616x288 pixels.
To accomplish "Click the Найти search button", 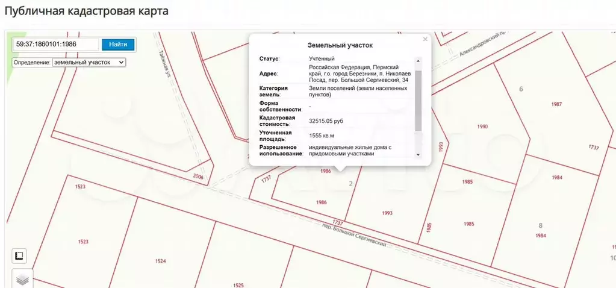I will (118, 44).
